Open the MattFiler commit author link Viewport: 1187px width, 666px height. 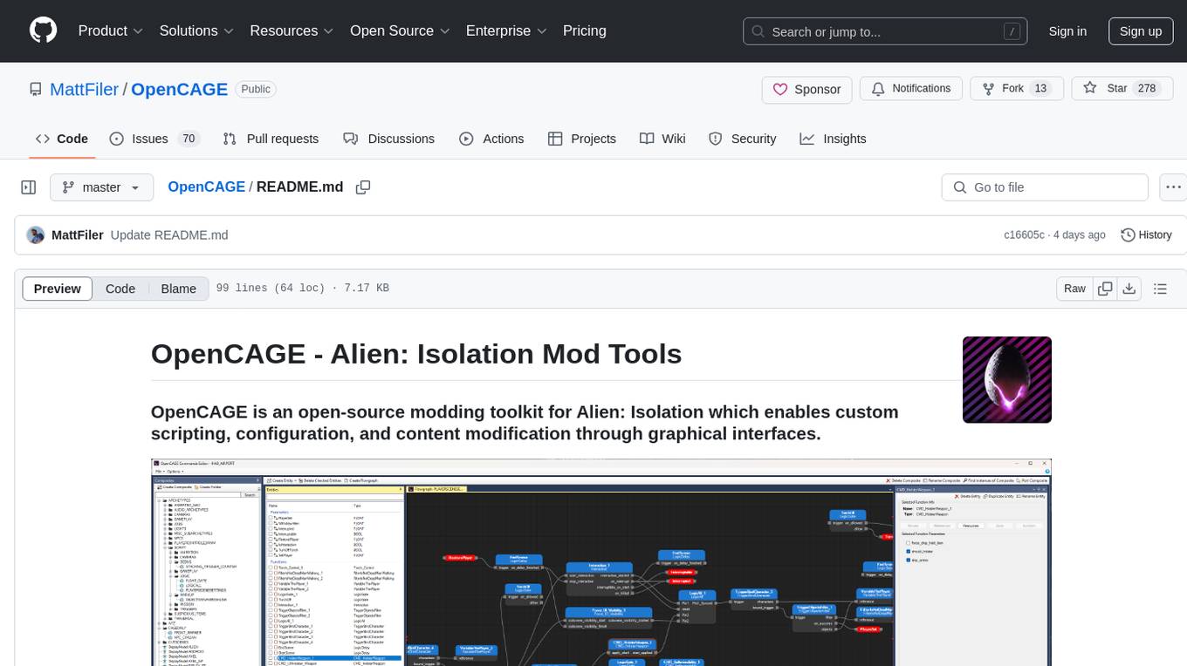pyautogui.click(x=78, y=235)
